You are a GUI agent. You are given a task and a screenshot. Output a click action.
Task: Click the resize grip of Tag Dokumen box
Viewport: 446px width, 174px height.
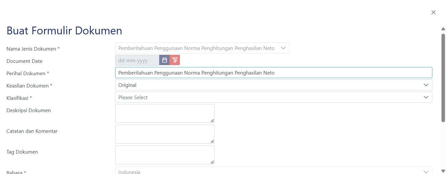coord(212,162)
